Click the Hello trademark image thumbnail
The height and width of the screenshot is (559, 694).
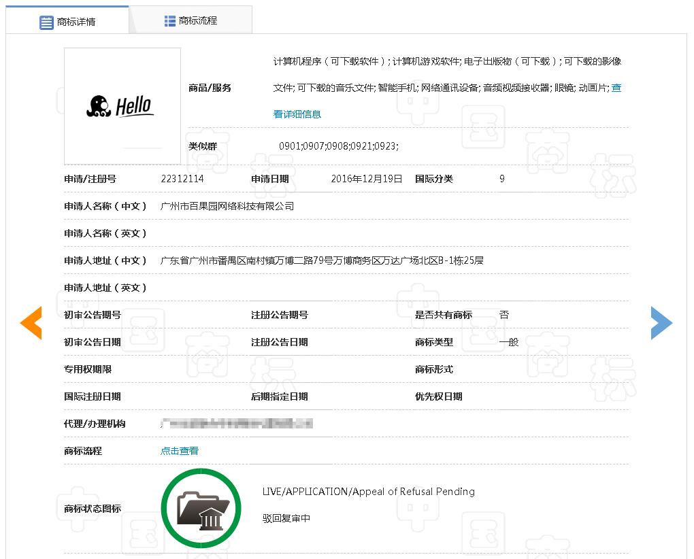tap(122, 106)
